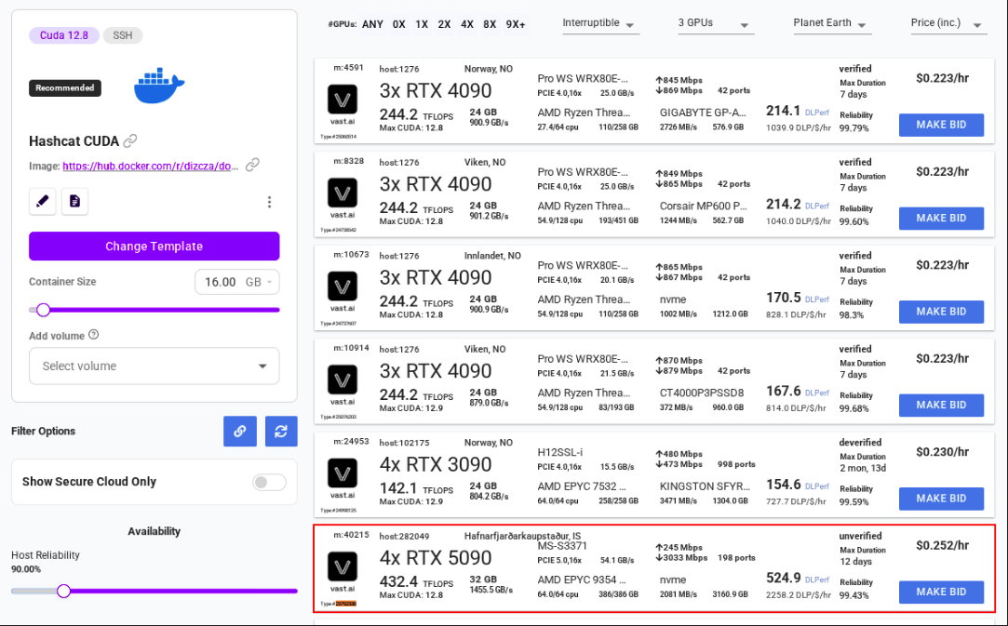Screen dimensions: 1008x626
Task: Reset filters with blue refresh button
Action: click(281, 432)
